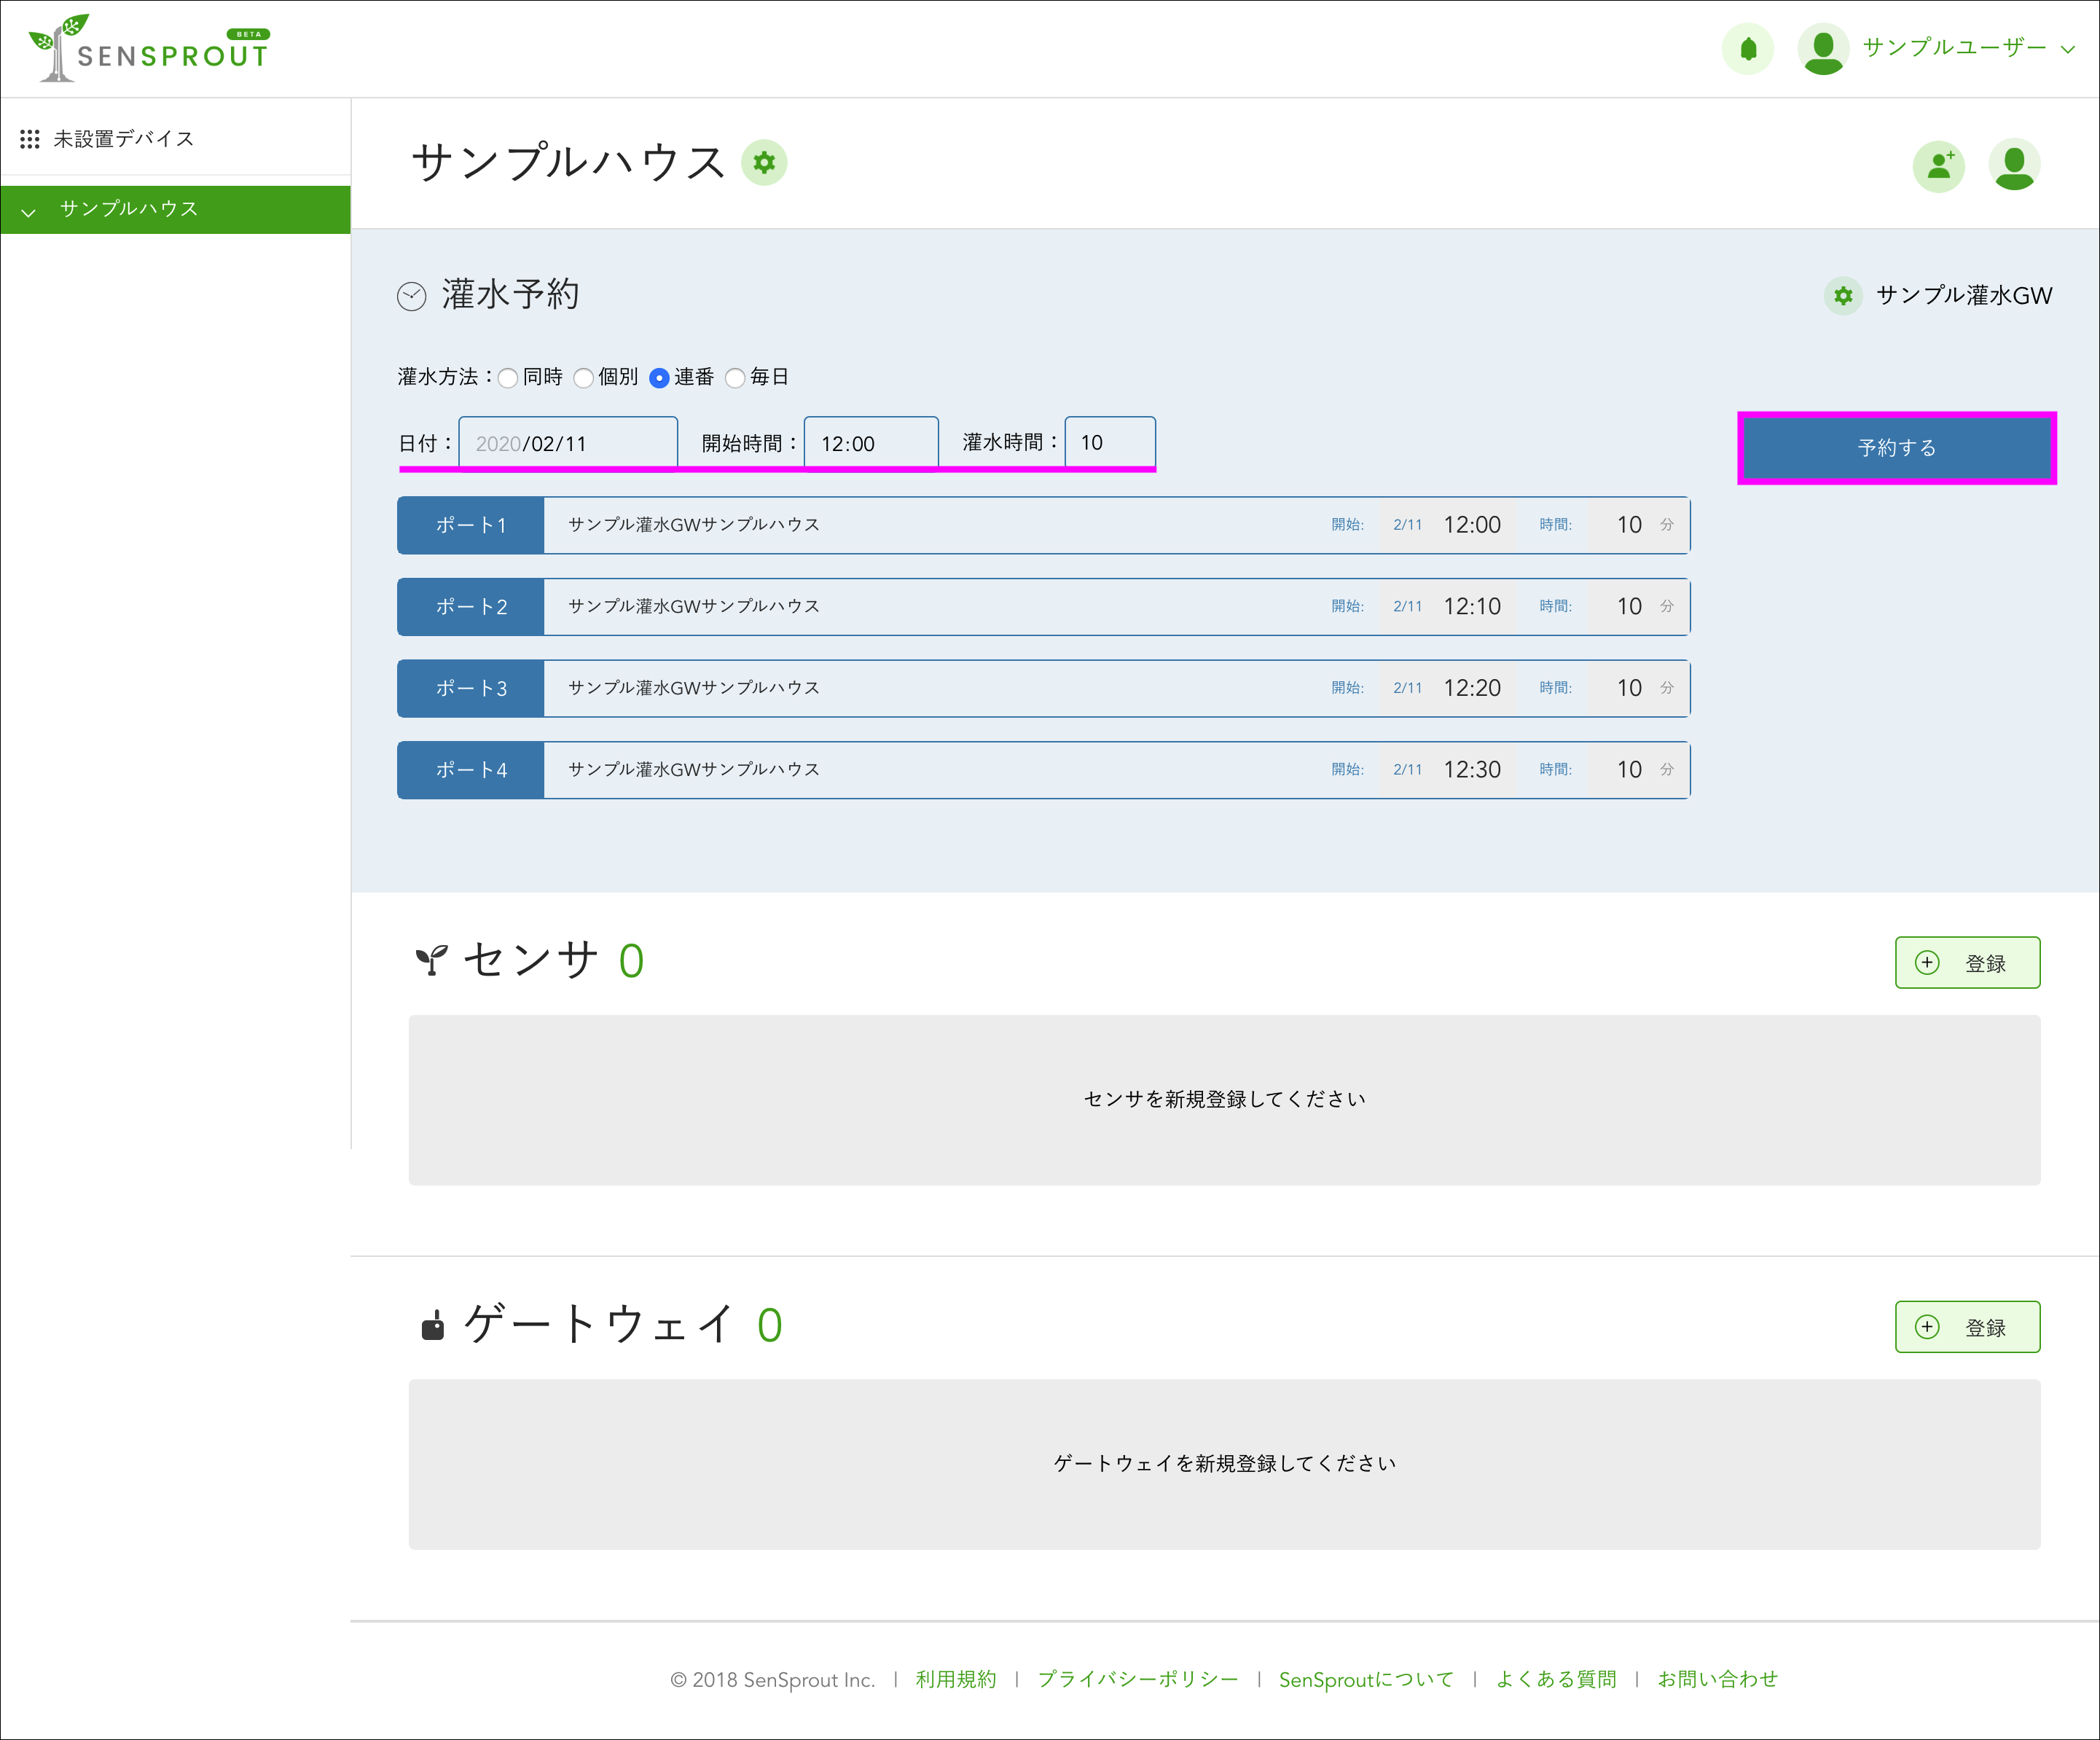Image resolution: width=2100 pixels, height=1740 pixels.
Task: Select the 個別 radio option
Action: tap(584, 378)
